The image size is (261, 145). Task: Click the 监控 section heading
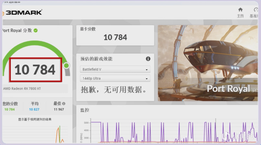pos(85,110)
